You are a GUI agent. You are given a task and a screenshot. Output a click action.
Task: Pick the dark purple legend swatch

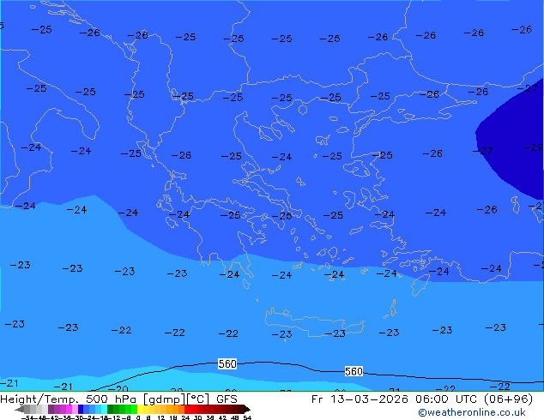51,409
